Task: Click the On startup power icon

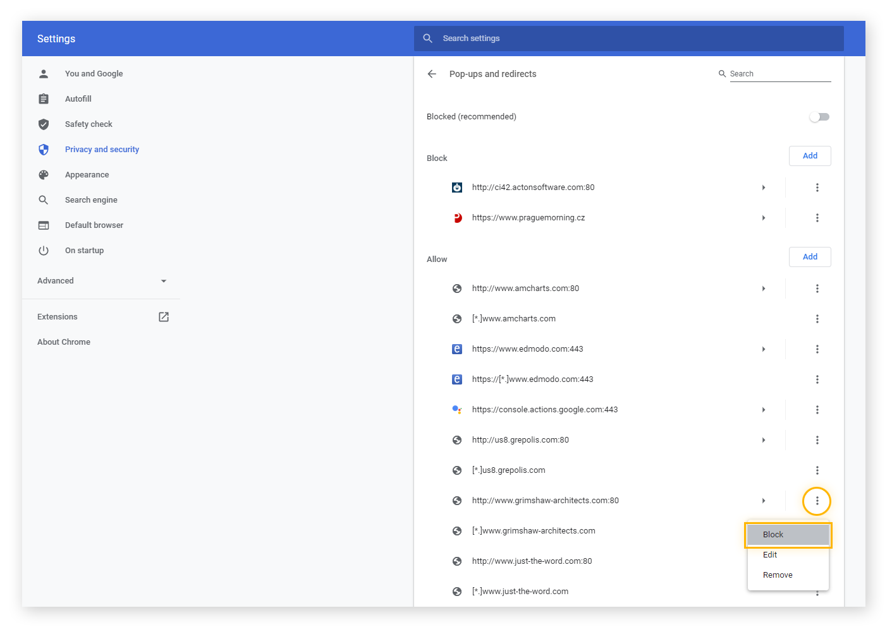Action: pos(44,250)
